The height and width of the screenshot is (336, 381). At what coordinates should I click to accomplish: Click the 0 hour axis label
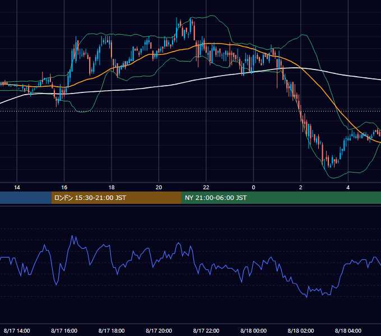(253, 188)
